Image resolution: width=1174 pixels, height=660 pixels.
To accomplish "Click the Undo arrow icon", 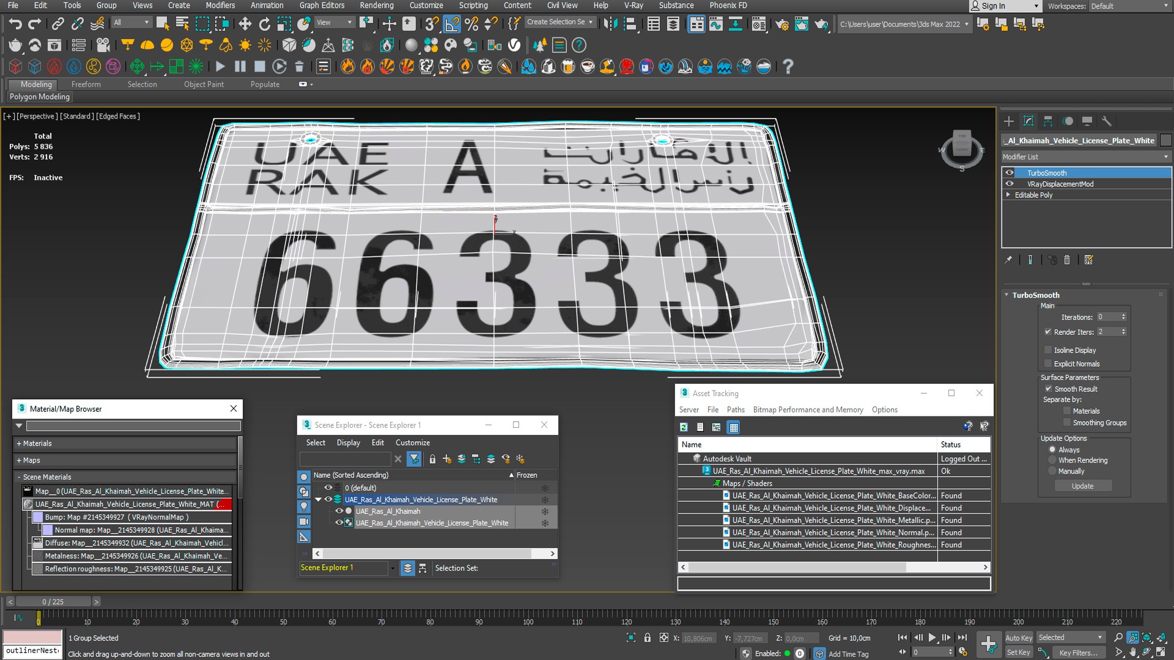I will pyautogui.click(x=15, y=24).
